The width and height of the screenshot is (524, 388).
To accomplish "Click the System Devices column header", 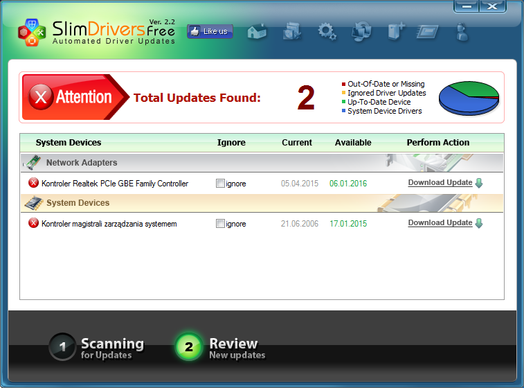I will tap(68, 143).
